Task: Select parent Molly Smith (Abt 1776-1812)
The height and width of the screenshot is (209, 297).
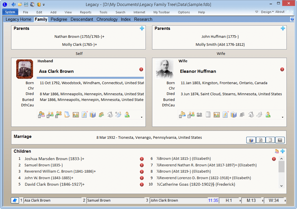Action: [220, 44]
